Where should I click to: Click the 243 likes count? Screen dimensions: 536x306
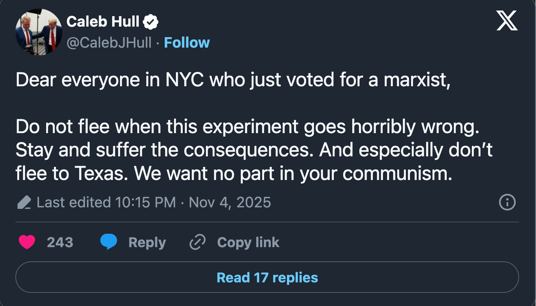pos(60,243)
